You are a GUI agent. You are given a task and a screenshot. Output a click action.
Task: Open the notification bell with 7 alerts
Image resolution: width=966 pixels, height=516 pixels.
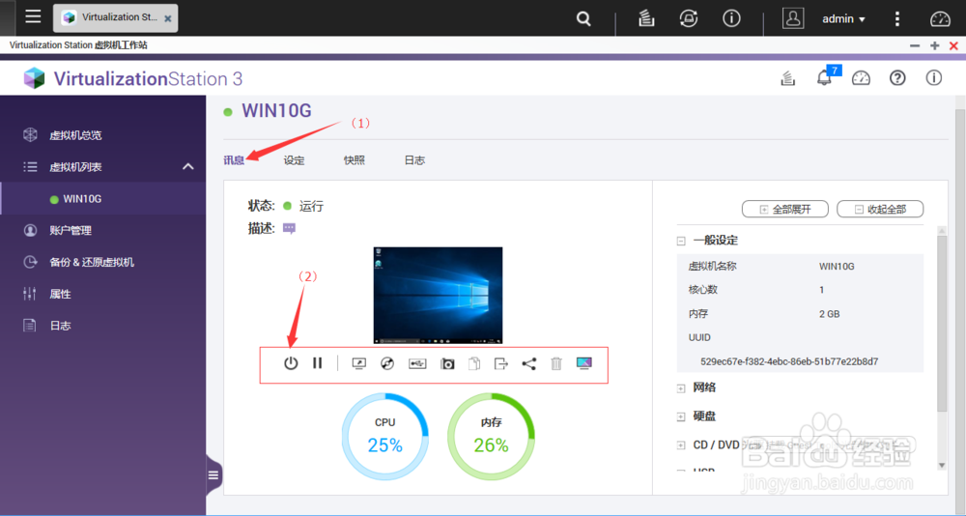click(x=824, y=77)
